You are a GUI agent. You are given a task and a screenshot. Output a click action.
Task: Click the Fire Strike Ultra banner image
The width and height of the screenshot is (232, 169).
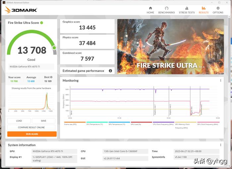pos(170,47)
